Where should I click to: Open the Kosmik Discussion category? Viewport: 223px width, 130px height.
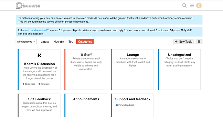pos(39,64)
